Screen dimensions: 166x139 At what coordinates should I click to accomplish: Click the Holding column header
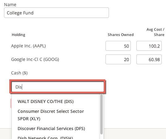coord(19,35)
